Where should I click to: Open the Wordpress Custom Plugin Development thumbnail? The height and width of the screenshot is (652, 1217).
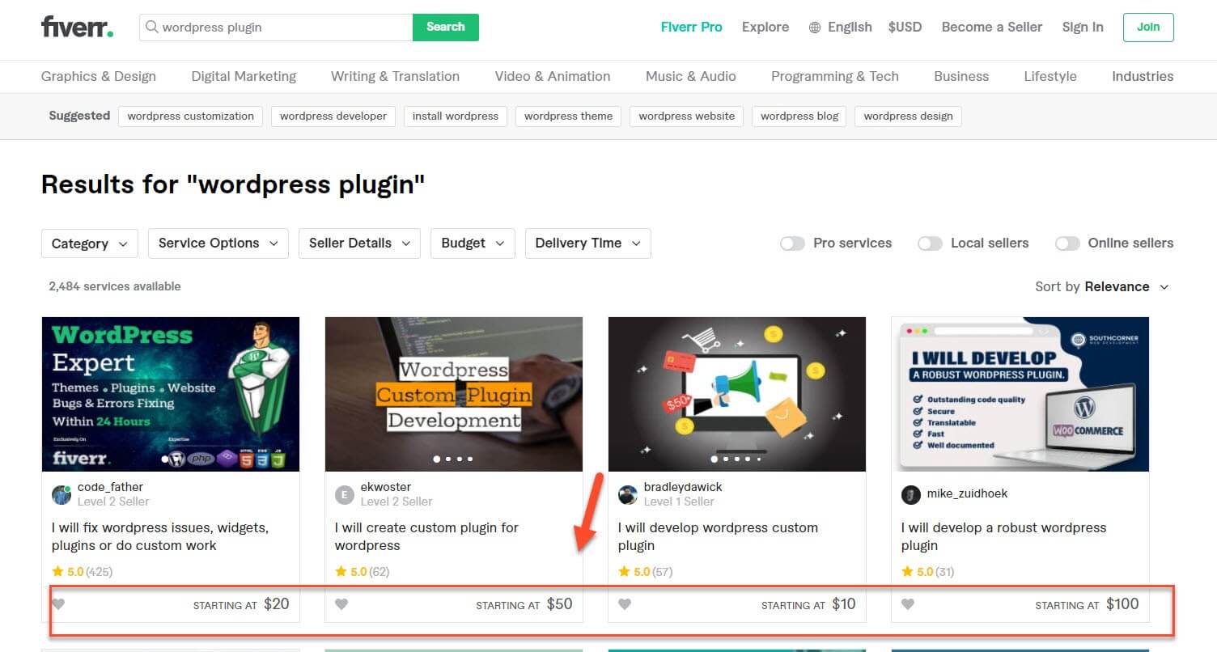tap(454, 394)
